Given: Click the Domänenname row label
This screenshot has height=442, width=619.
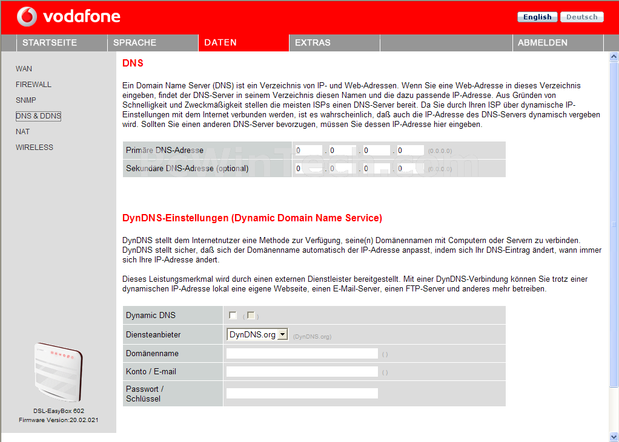Looking at the screenshot, I should point(152,353).
